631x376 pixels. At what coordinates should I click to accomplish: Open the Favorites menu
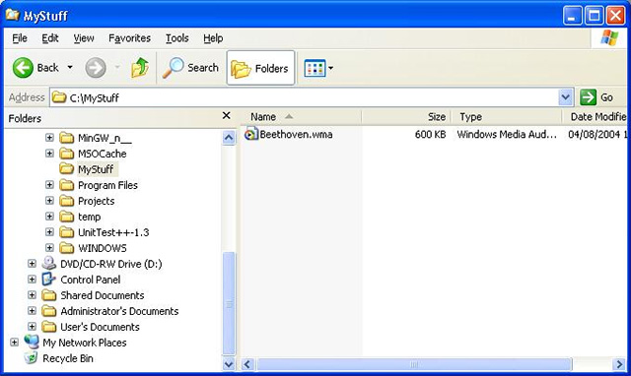(129, 38)
